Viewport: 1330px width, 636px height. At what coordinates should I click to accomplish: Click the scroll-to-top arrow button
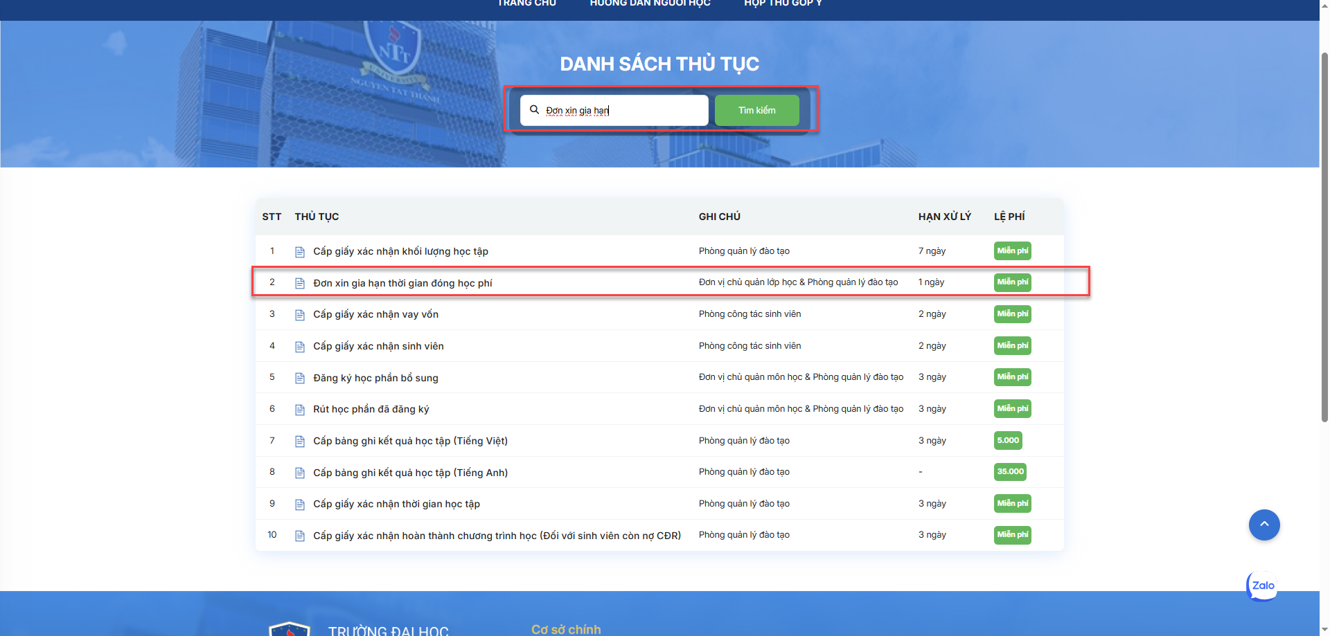pyautogui.click(x=1263, y=525)
